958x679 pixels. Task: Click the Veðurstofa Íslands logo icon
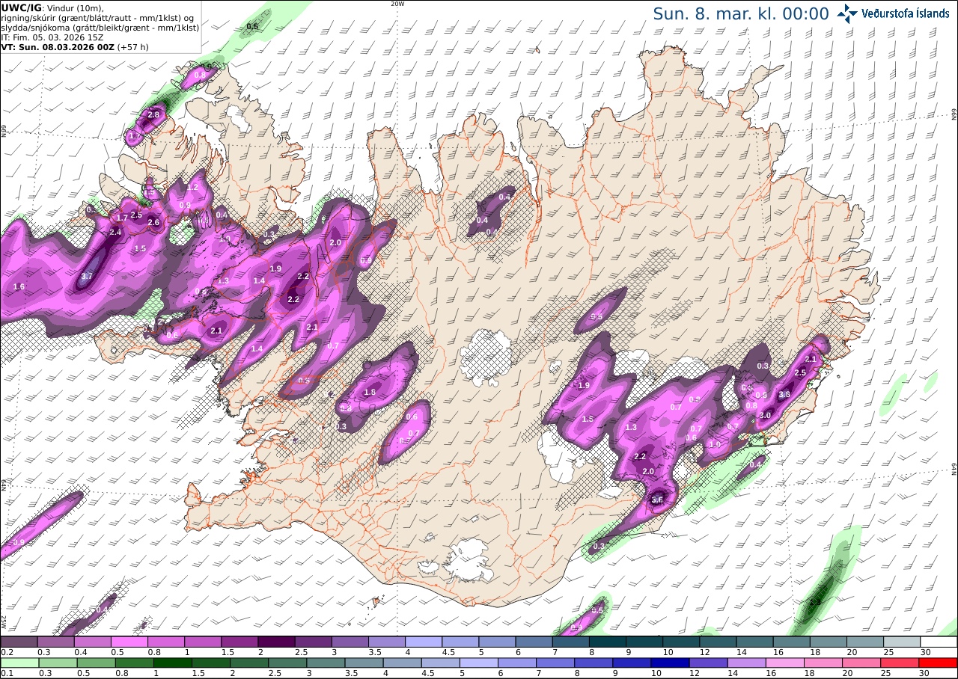click(847, 13)
